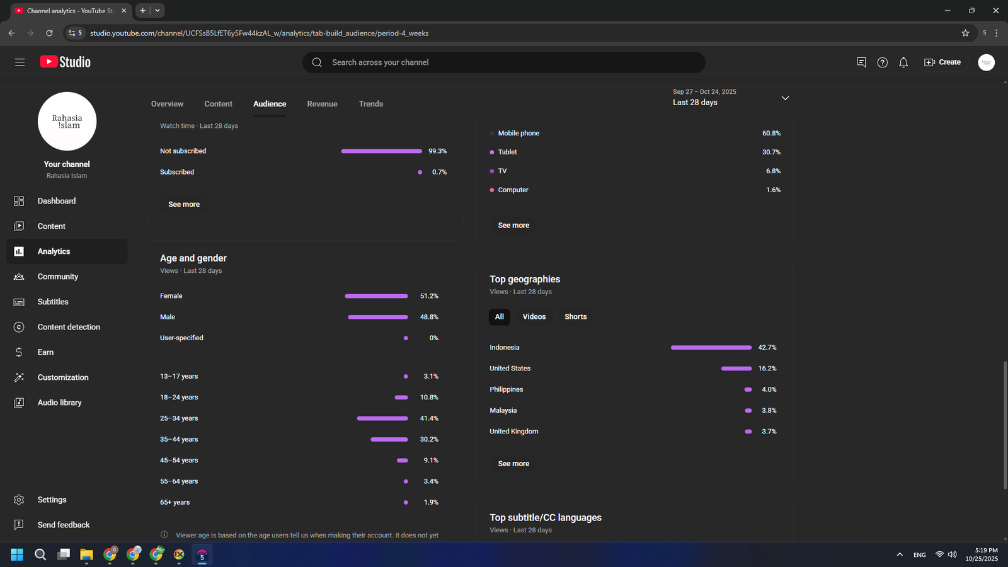This screenshot has width=1008, height=567.
Task: Open Subtitles in the sidebar
Action: (x=67, y=302)
